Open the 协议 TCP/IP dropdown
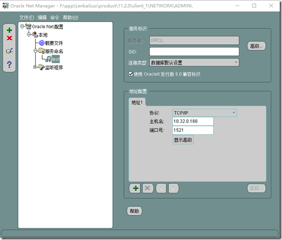This screenshot has height=240, width=282. point(205,113)
